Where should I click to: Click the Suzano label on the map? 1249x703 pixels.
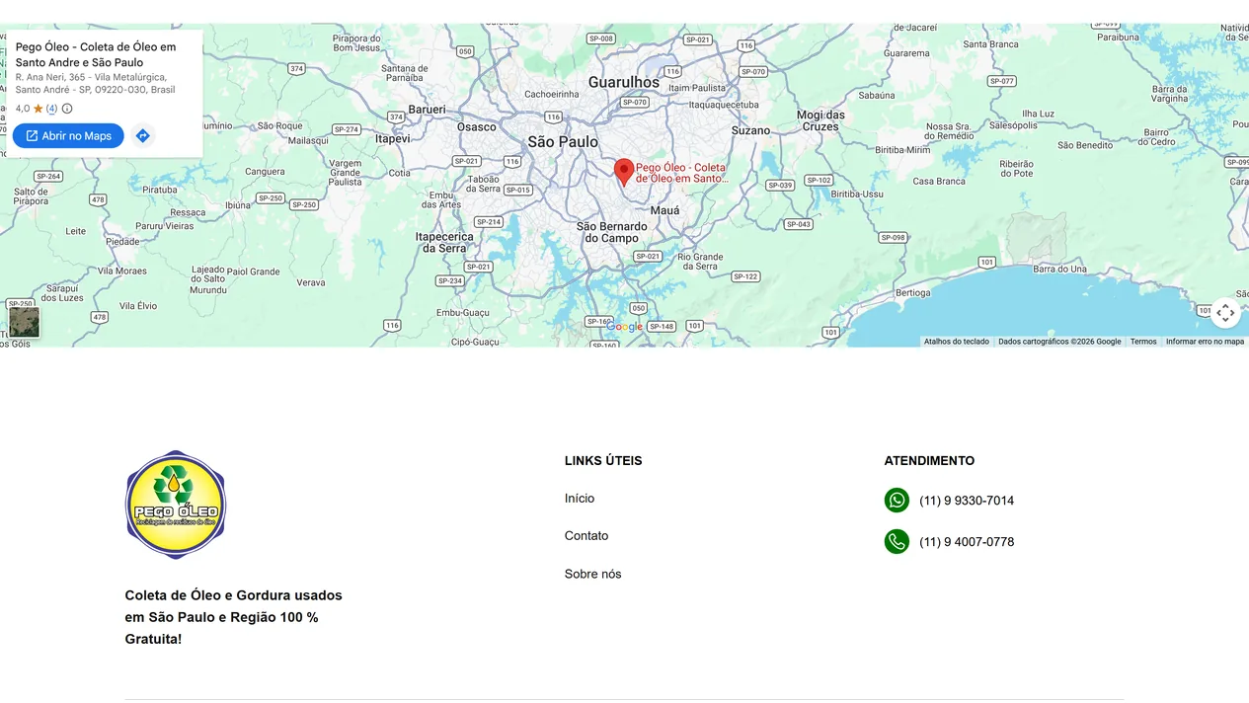[750, 130]
